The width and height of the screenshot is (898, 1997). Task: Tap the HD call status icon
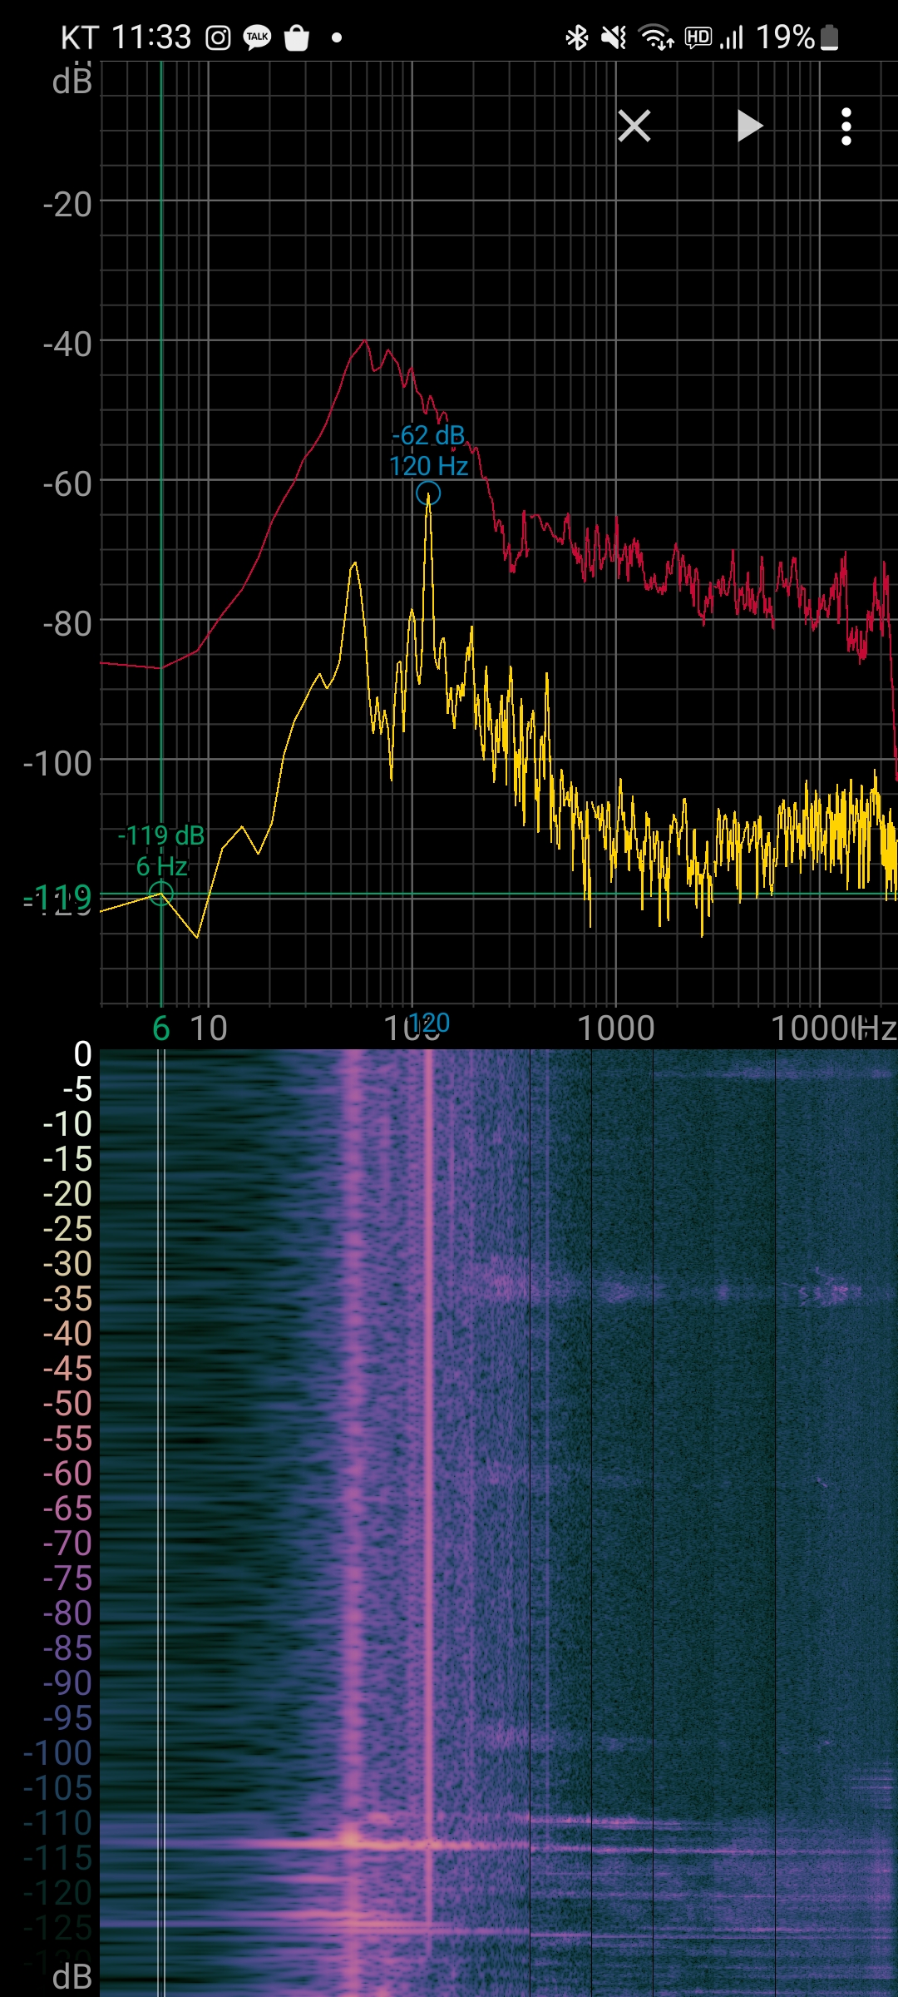(698, 37)
